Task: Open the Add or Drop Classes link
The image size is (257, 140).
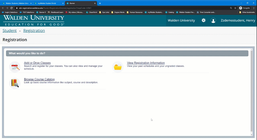Action: pyautogui.click(x=37, y=63)
